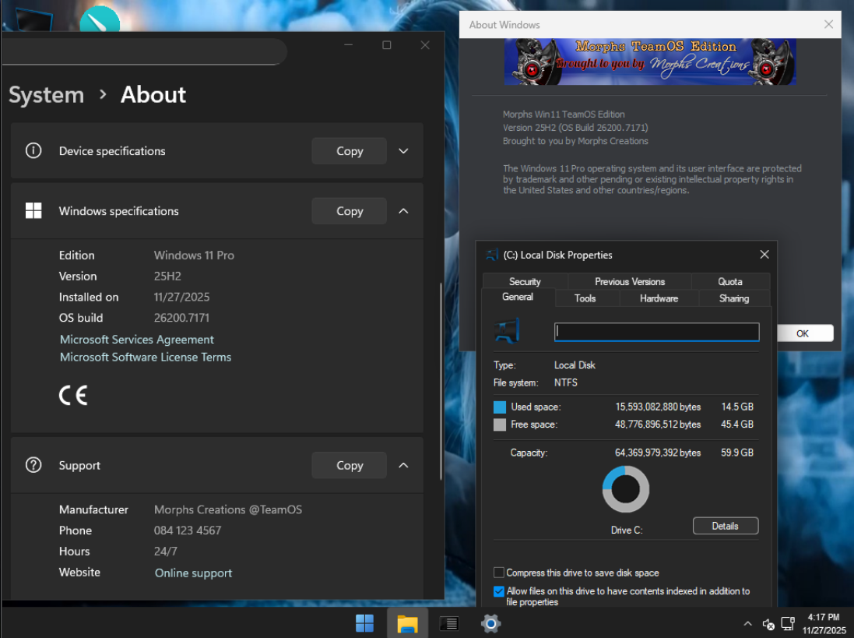
Task: Click the blue Used space swatch
Action: pyautogui.click(x=500, y=407)
